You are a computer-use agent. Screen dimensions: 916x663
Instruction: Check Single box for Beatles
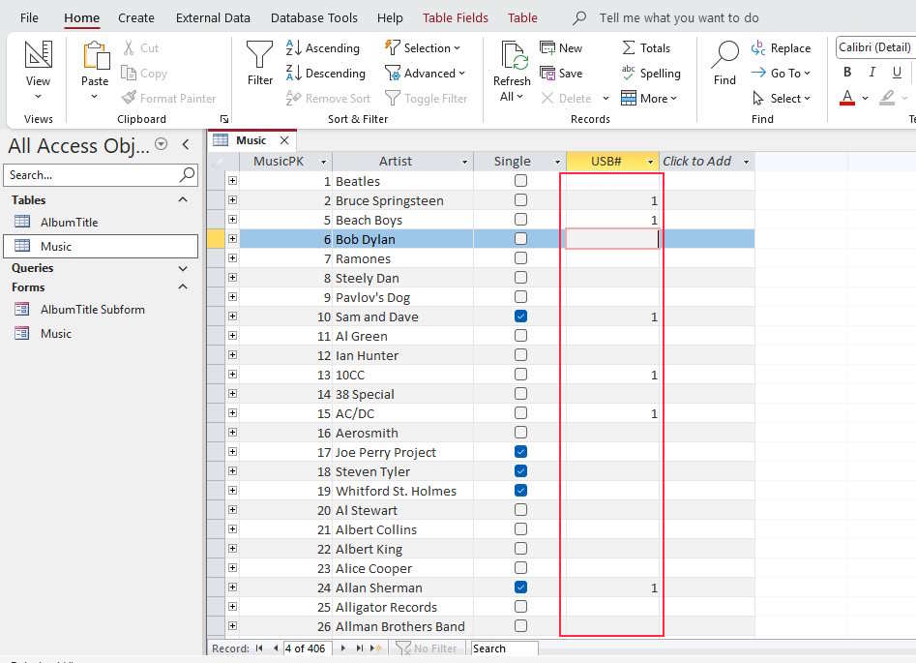tap(520, 181)
